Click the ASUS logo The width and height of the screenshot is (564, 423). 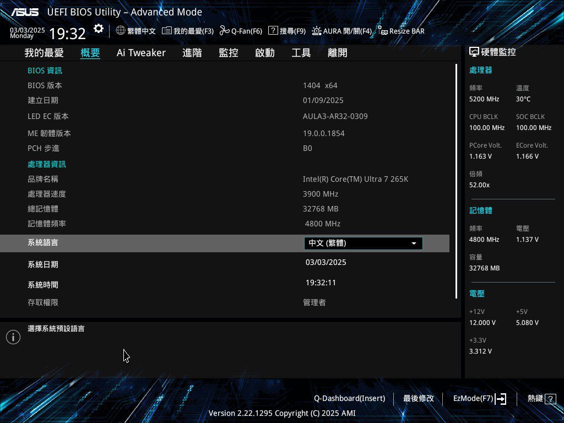(x=25, y=12)
